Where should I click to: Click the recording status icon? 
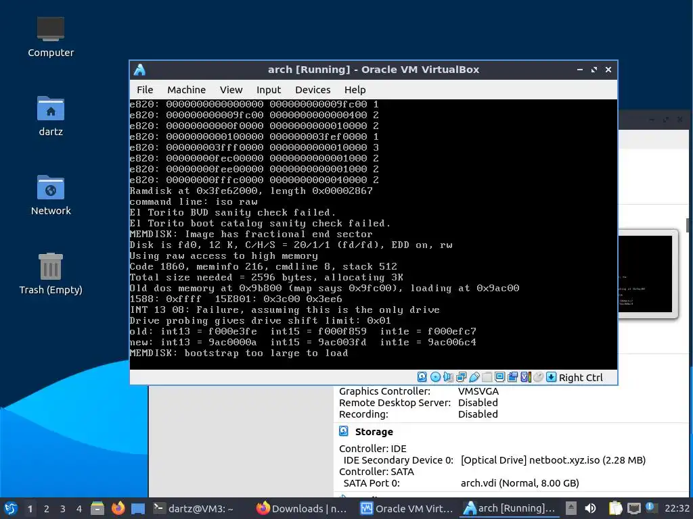[513, 377]
